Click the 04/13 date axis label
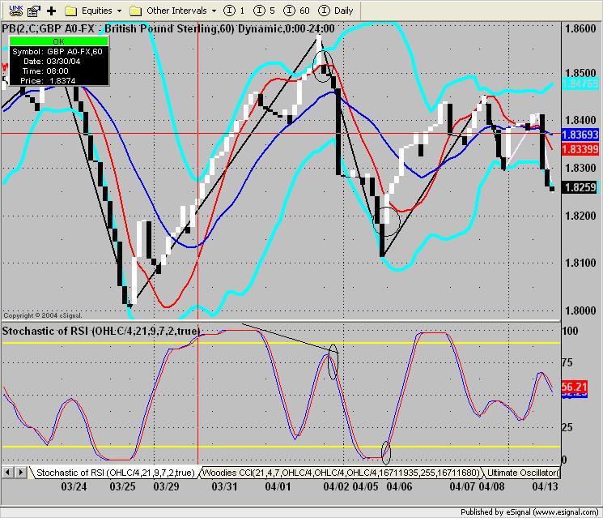The height and width of the screenshot is (518, 603). (x=545, y=487)
